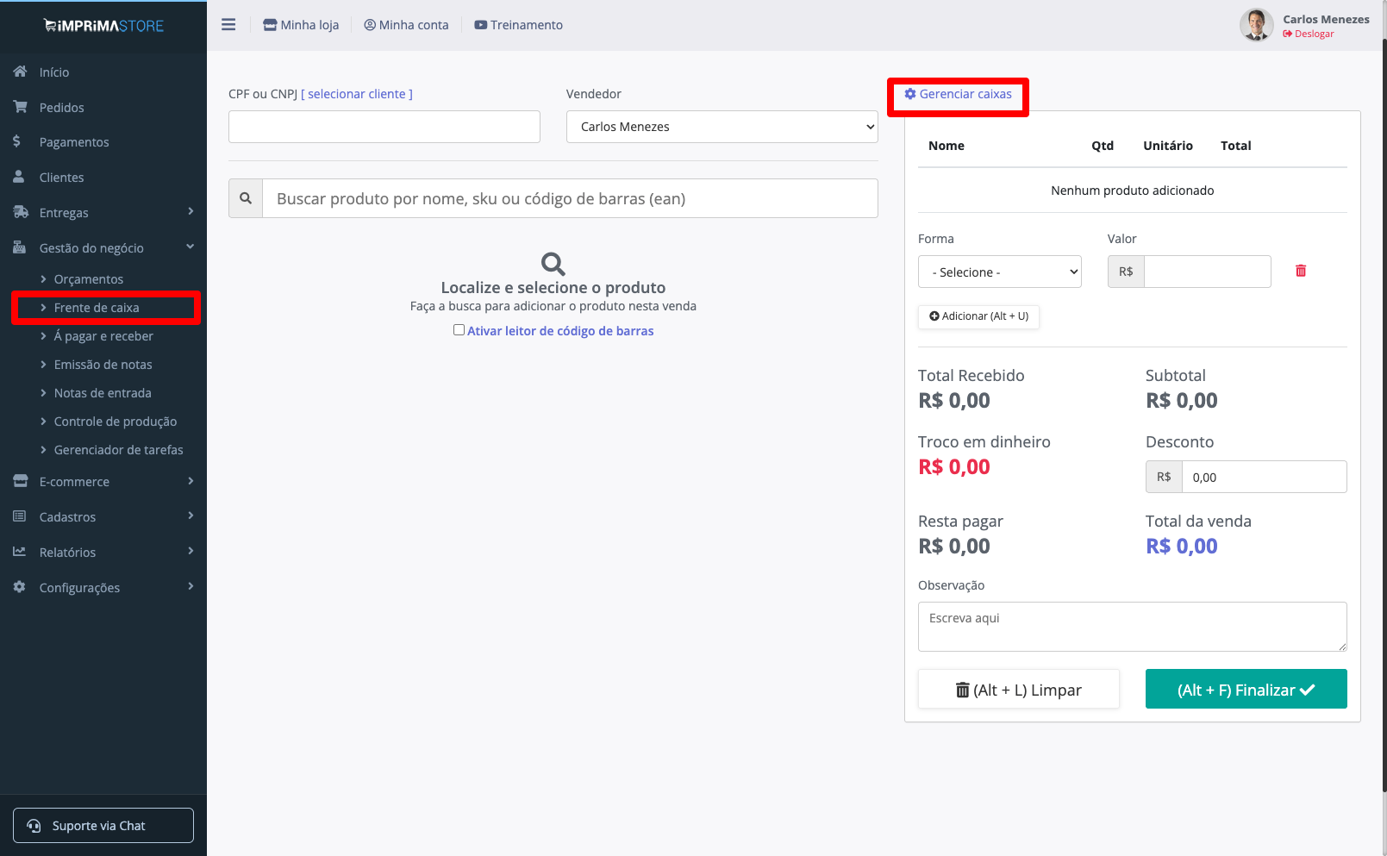The image size is (1387, 856).
Task: Expand the Configurações submenu arrow
Action: click(191, 586)
